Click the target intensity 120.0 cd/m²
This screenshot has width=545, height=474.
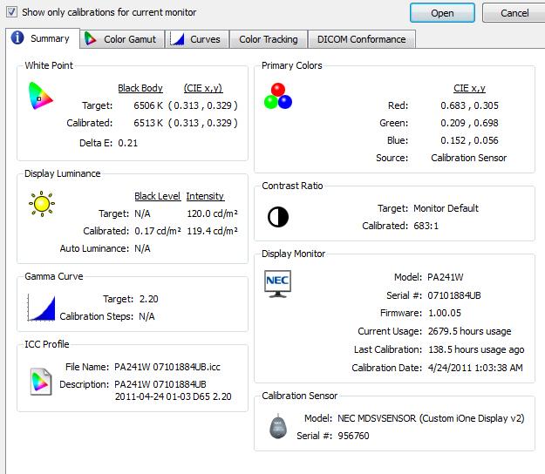213,213
